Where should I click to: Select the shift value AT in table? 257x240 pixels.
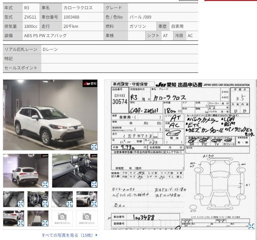pyautogui.click(x=165, y=36)
